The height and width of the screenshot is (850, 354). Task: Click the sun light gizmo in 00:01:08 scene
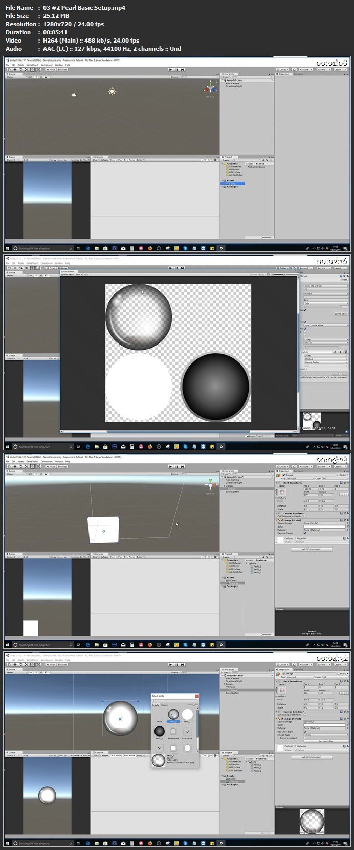tap(112, 91)
